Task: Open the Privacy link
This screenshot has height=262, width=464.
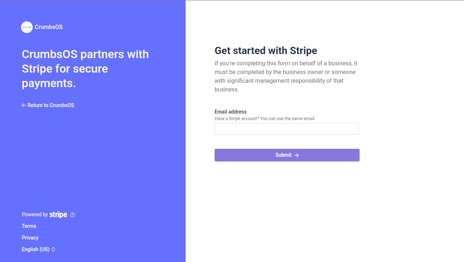Action: pos(30,238)
